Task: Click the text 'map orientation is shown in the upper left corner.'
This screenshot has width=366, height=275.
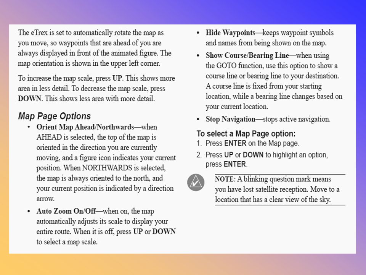Action: pyautogui.click(x=89, y=63)
